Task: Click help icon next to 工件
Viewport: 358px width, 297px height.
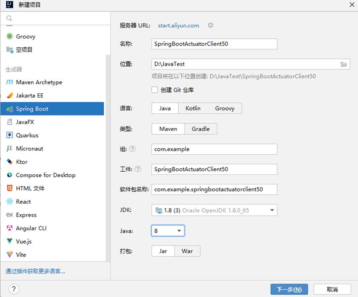Action: 138,169
